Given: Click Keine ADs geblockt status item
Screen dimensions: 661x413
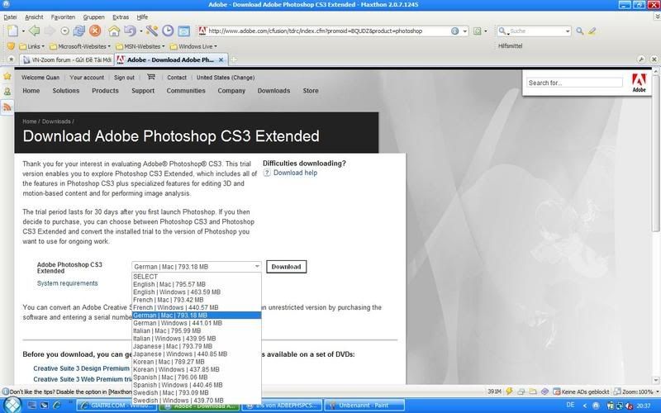Looking at the screenshot, I should point(581,392).
